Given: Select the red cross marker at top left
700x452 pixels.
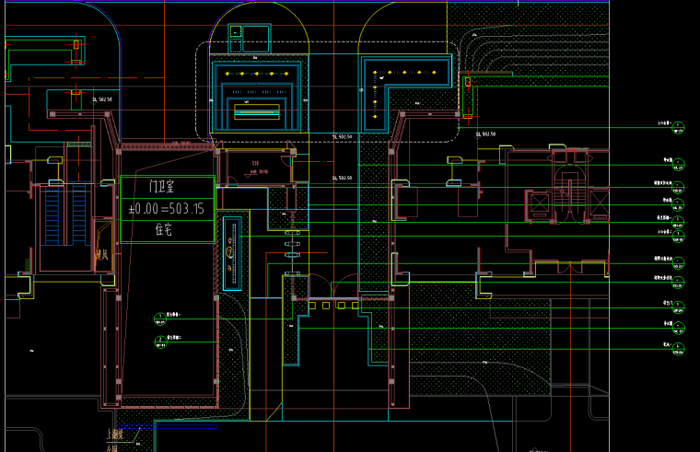Looking at the screenshot, I should (x=76, y=43).
